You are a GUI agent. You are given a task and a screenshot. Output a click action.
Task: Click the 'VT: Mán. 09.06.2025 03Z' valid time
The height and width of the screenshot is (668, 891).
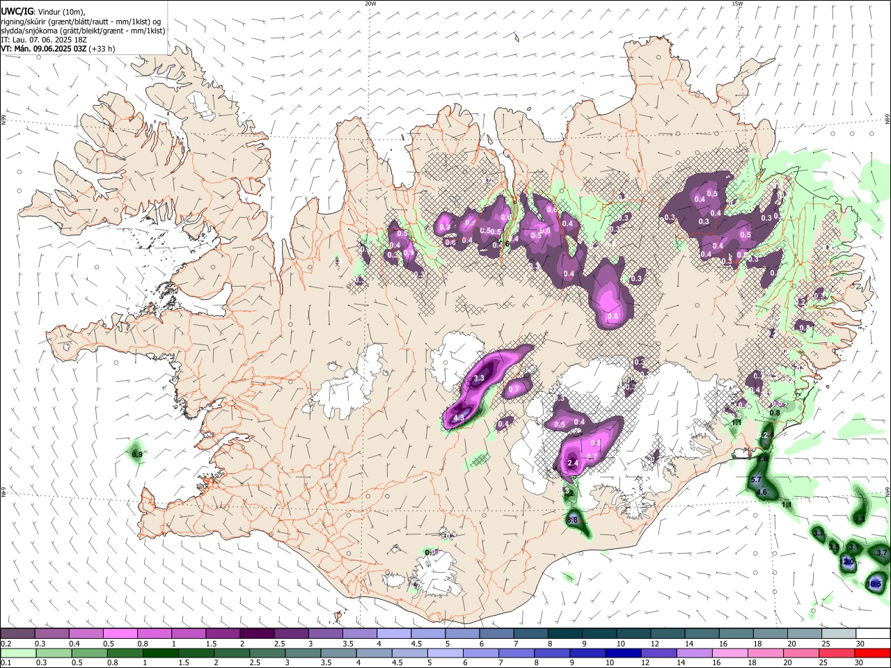coord(44,49)
